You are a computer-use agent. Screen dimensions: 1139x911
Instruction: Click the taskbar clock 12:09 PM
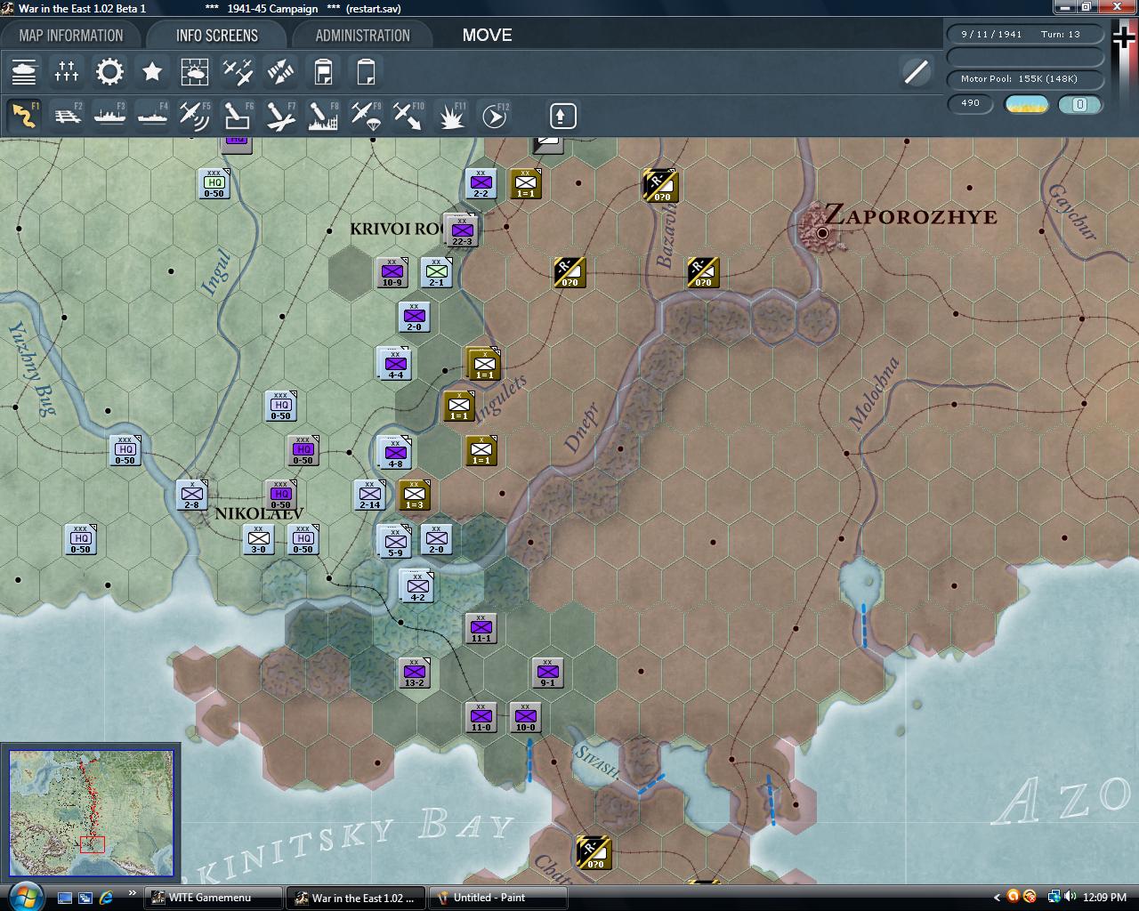pos(1105,898)
